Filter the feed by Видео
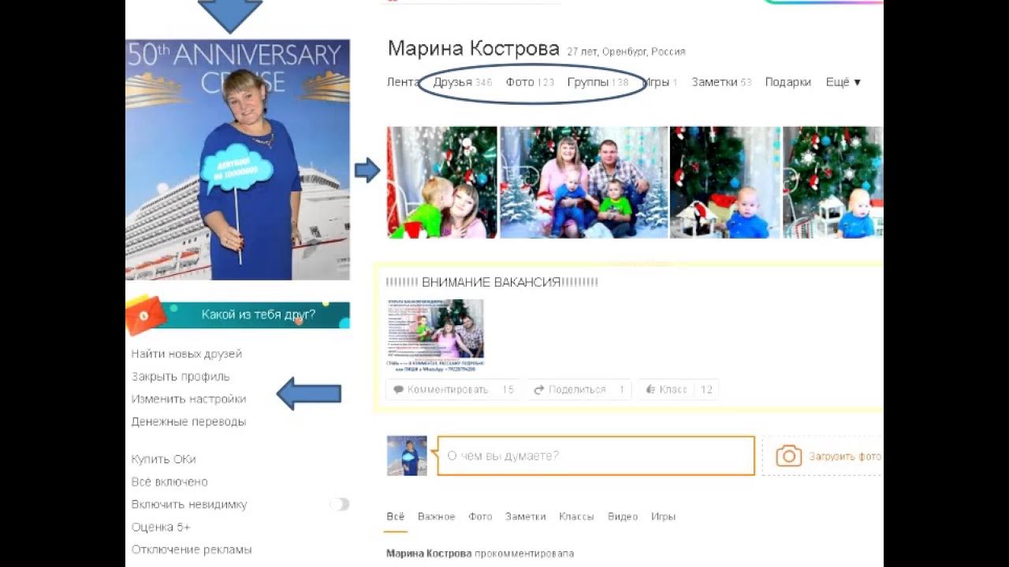The image size is (1009, 567). [x=623, y=517]
